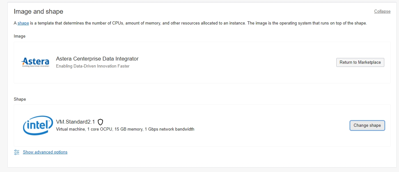Click the "1 core OCPU" shape detail
Screen dimensions: 399x172
pyautogui.click(x=100, y=129)
